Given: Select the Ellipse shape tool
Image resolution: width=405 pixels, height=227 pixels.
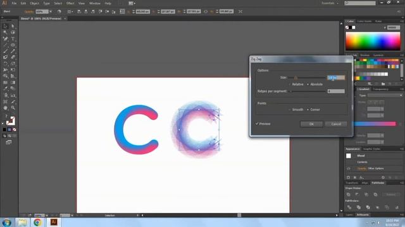Looking at the screenshot, I should click(13, 45).
